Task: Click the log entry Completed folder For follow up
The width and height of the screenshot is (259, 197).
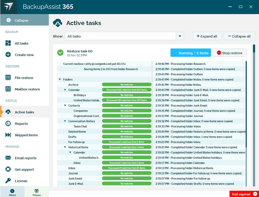Action: click(x=198, y=173)
